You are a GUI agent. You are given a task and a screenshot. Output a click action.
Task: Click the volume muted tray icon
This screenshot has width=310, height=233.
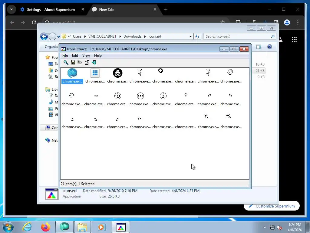click(279, 227)
